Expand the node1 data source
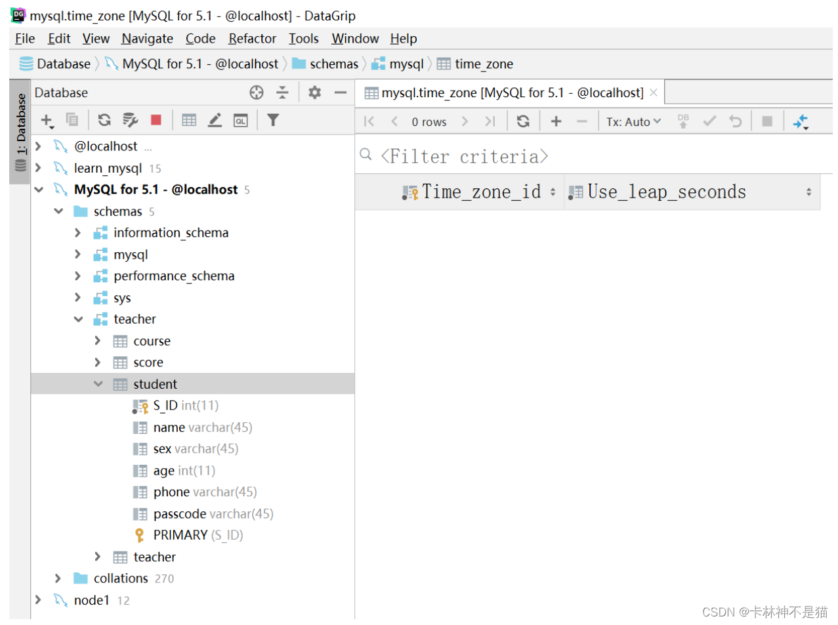 coord(38,600)
